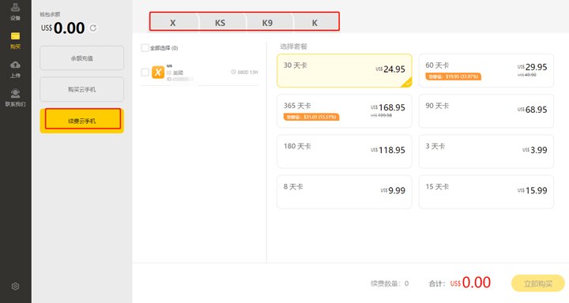
Task: Switch to the K9 tab
Action: 267,23
